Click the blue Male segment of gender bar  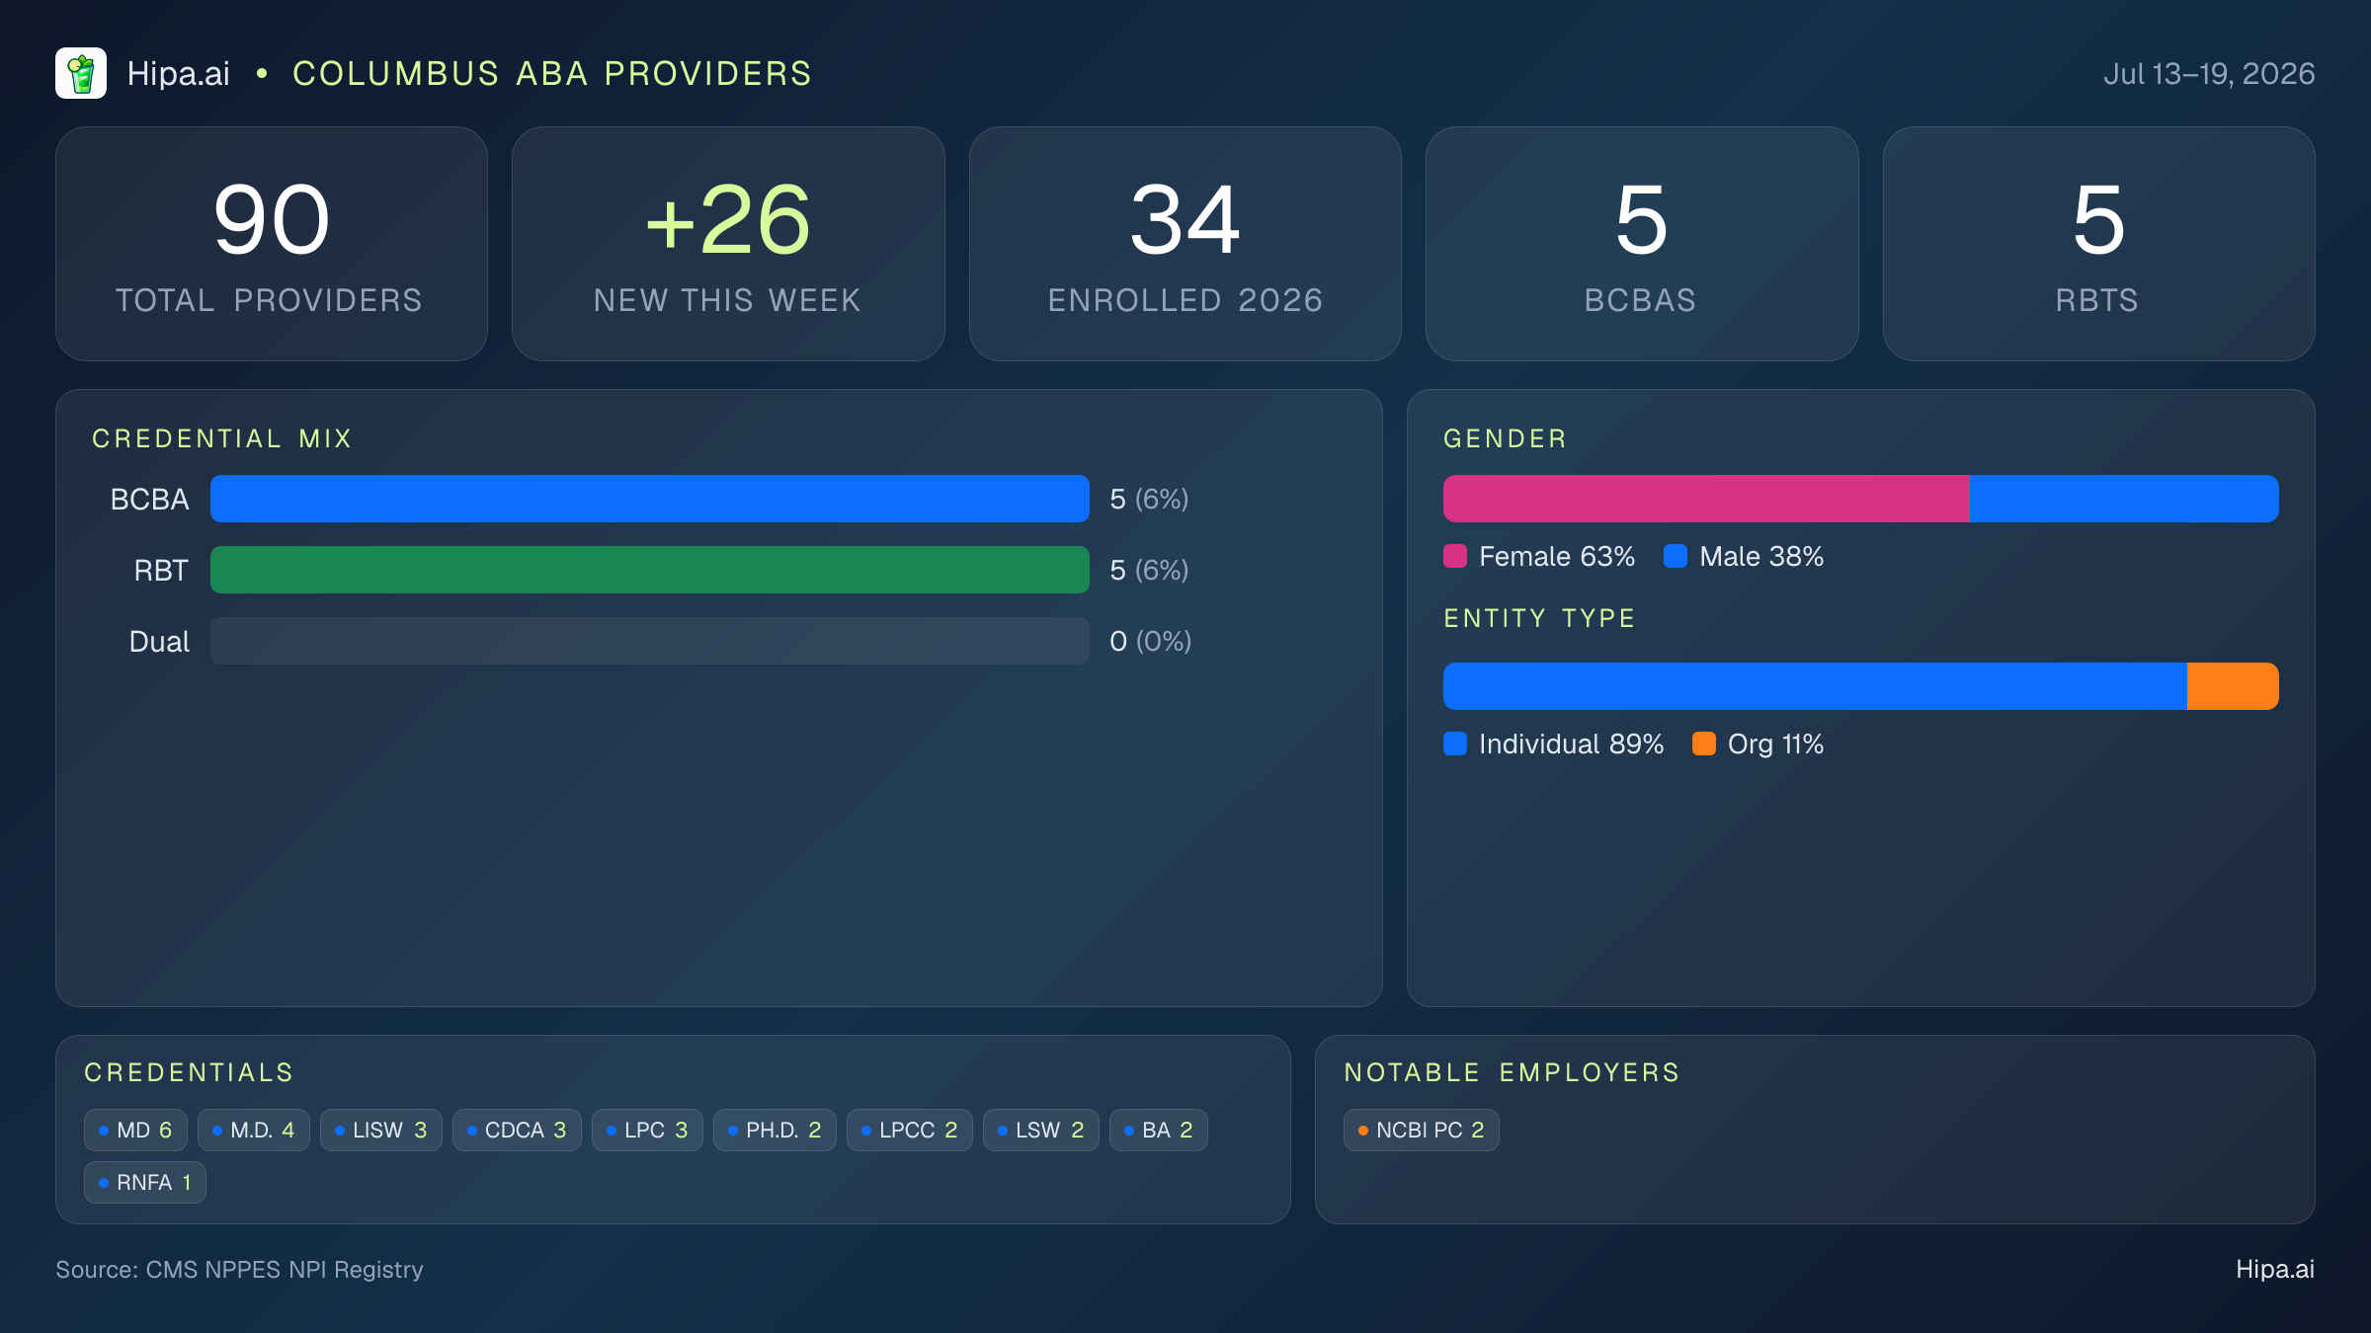(x=2124, y=499)
